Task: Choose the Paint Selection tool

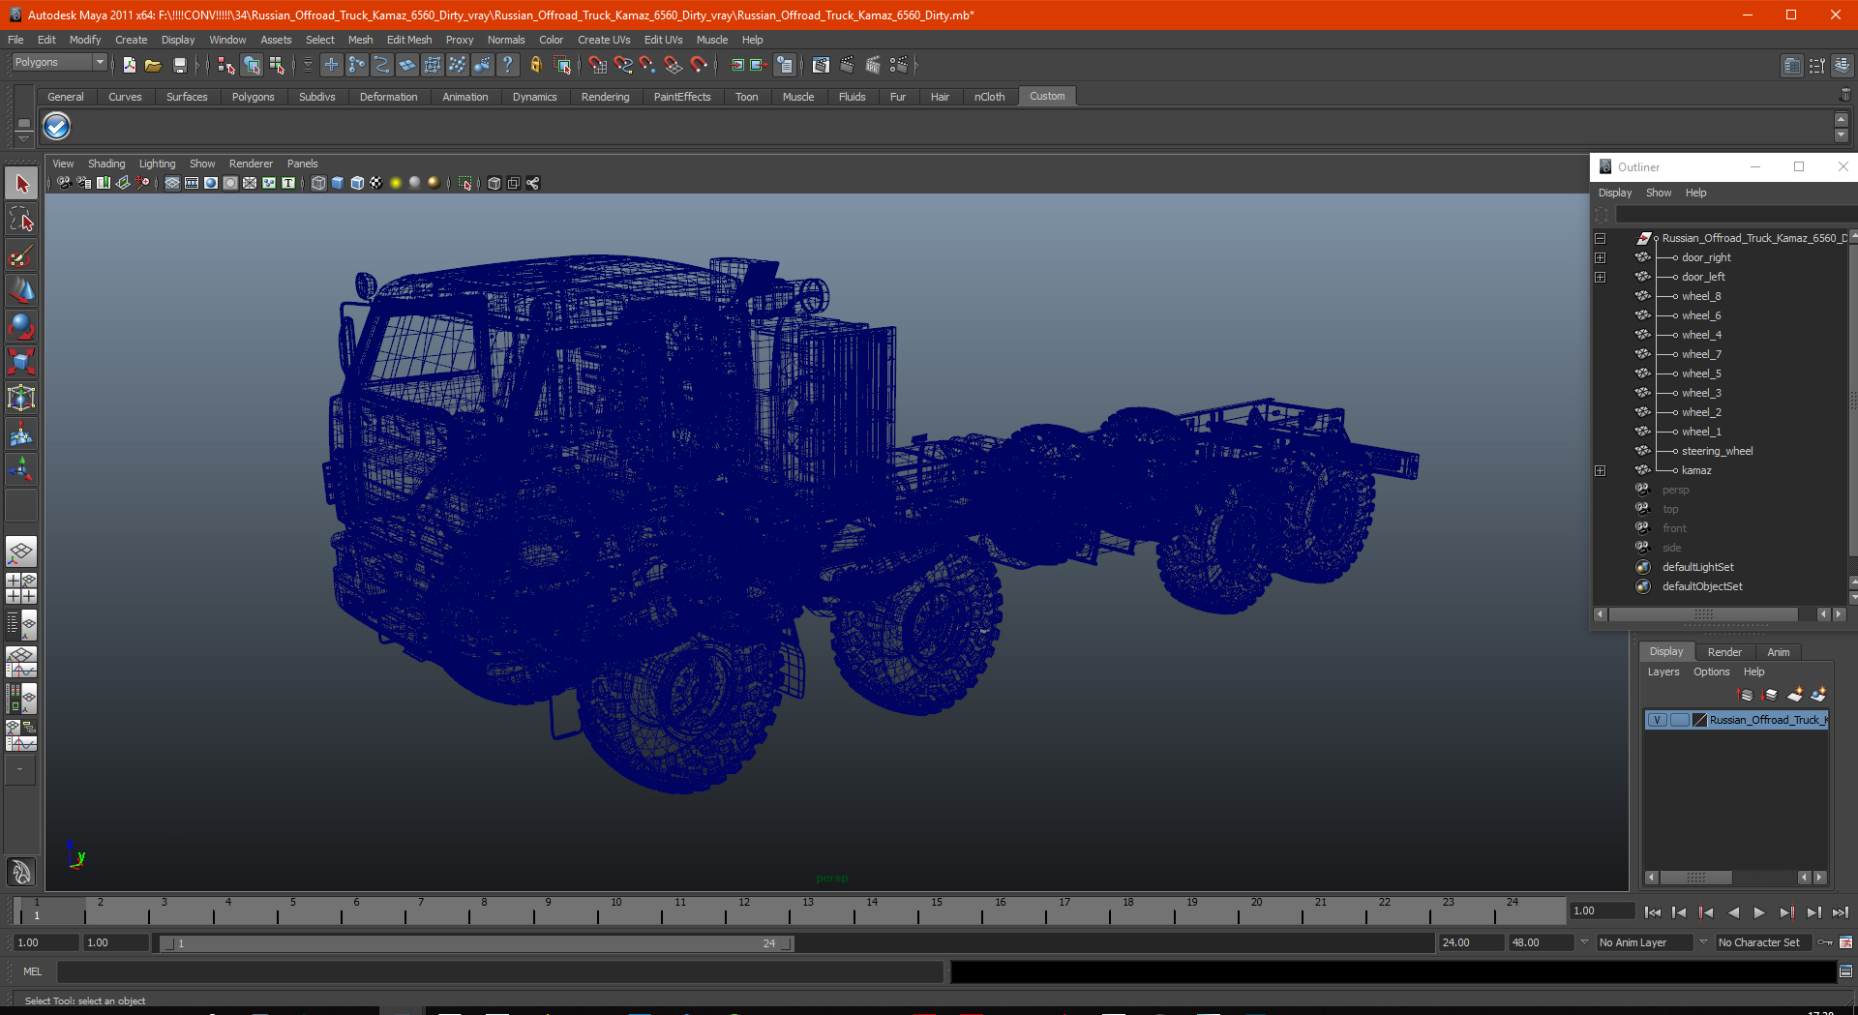Action: coord(21,255)
